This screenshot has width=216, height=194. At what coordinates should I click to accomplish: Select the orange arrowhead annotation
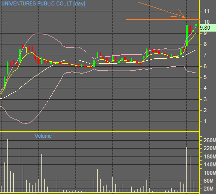[x=182, y=14]
